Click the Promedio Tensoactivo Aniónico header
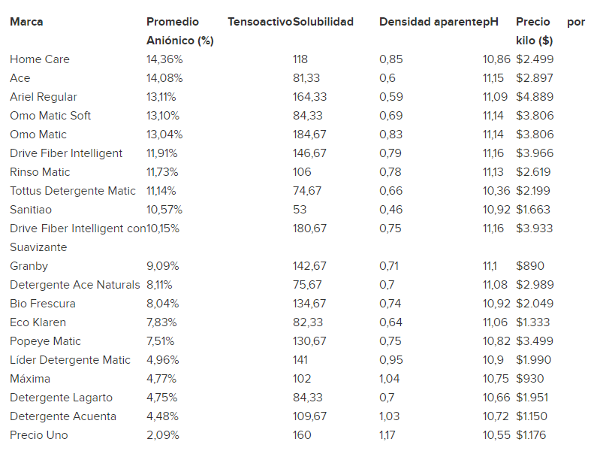This screenshot has width=591, height=466. (180, 32)
